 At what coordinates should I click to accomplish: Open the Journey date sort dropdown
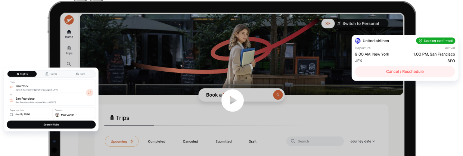[363, 141]
